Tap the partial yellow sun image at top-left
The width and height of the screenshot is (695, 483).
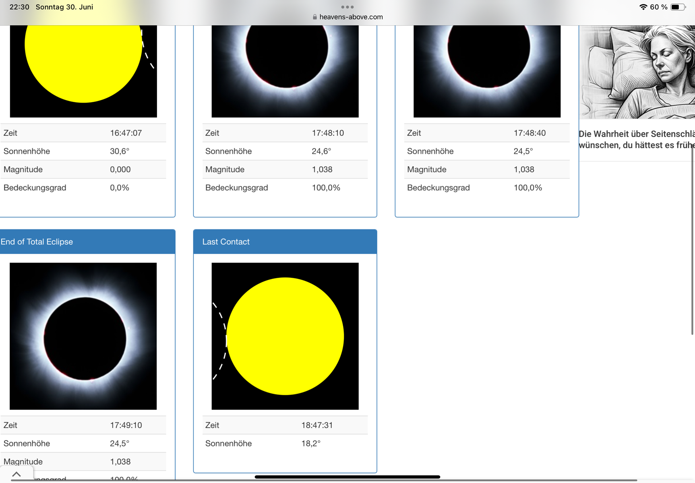[83, 71]
